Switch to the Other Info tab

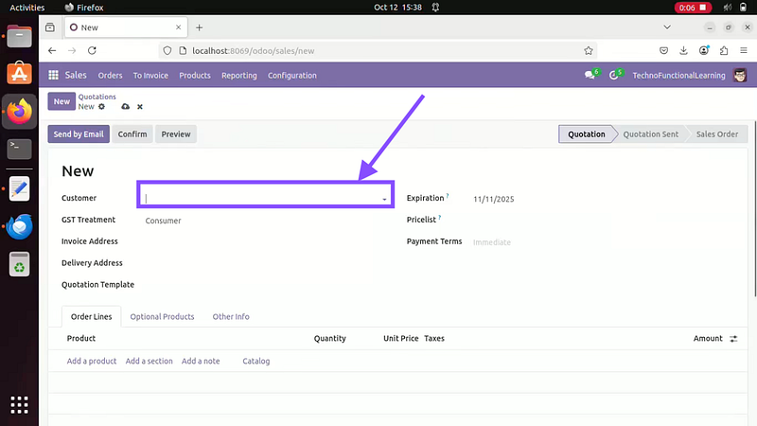(x=231, y=316)
